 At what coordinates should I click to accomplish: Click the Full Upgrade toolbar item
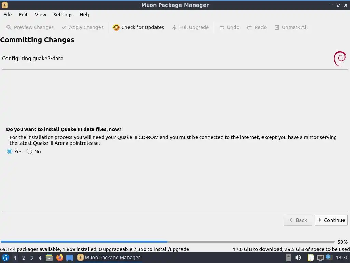click(190, 27)
